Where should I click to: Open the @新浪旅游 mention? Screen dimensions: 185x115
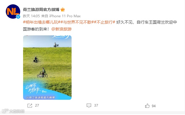tap(61, 29)
